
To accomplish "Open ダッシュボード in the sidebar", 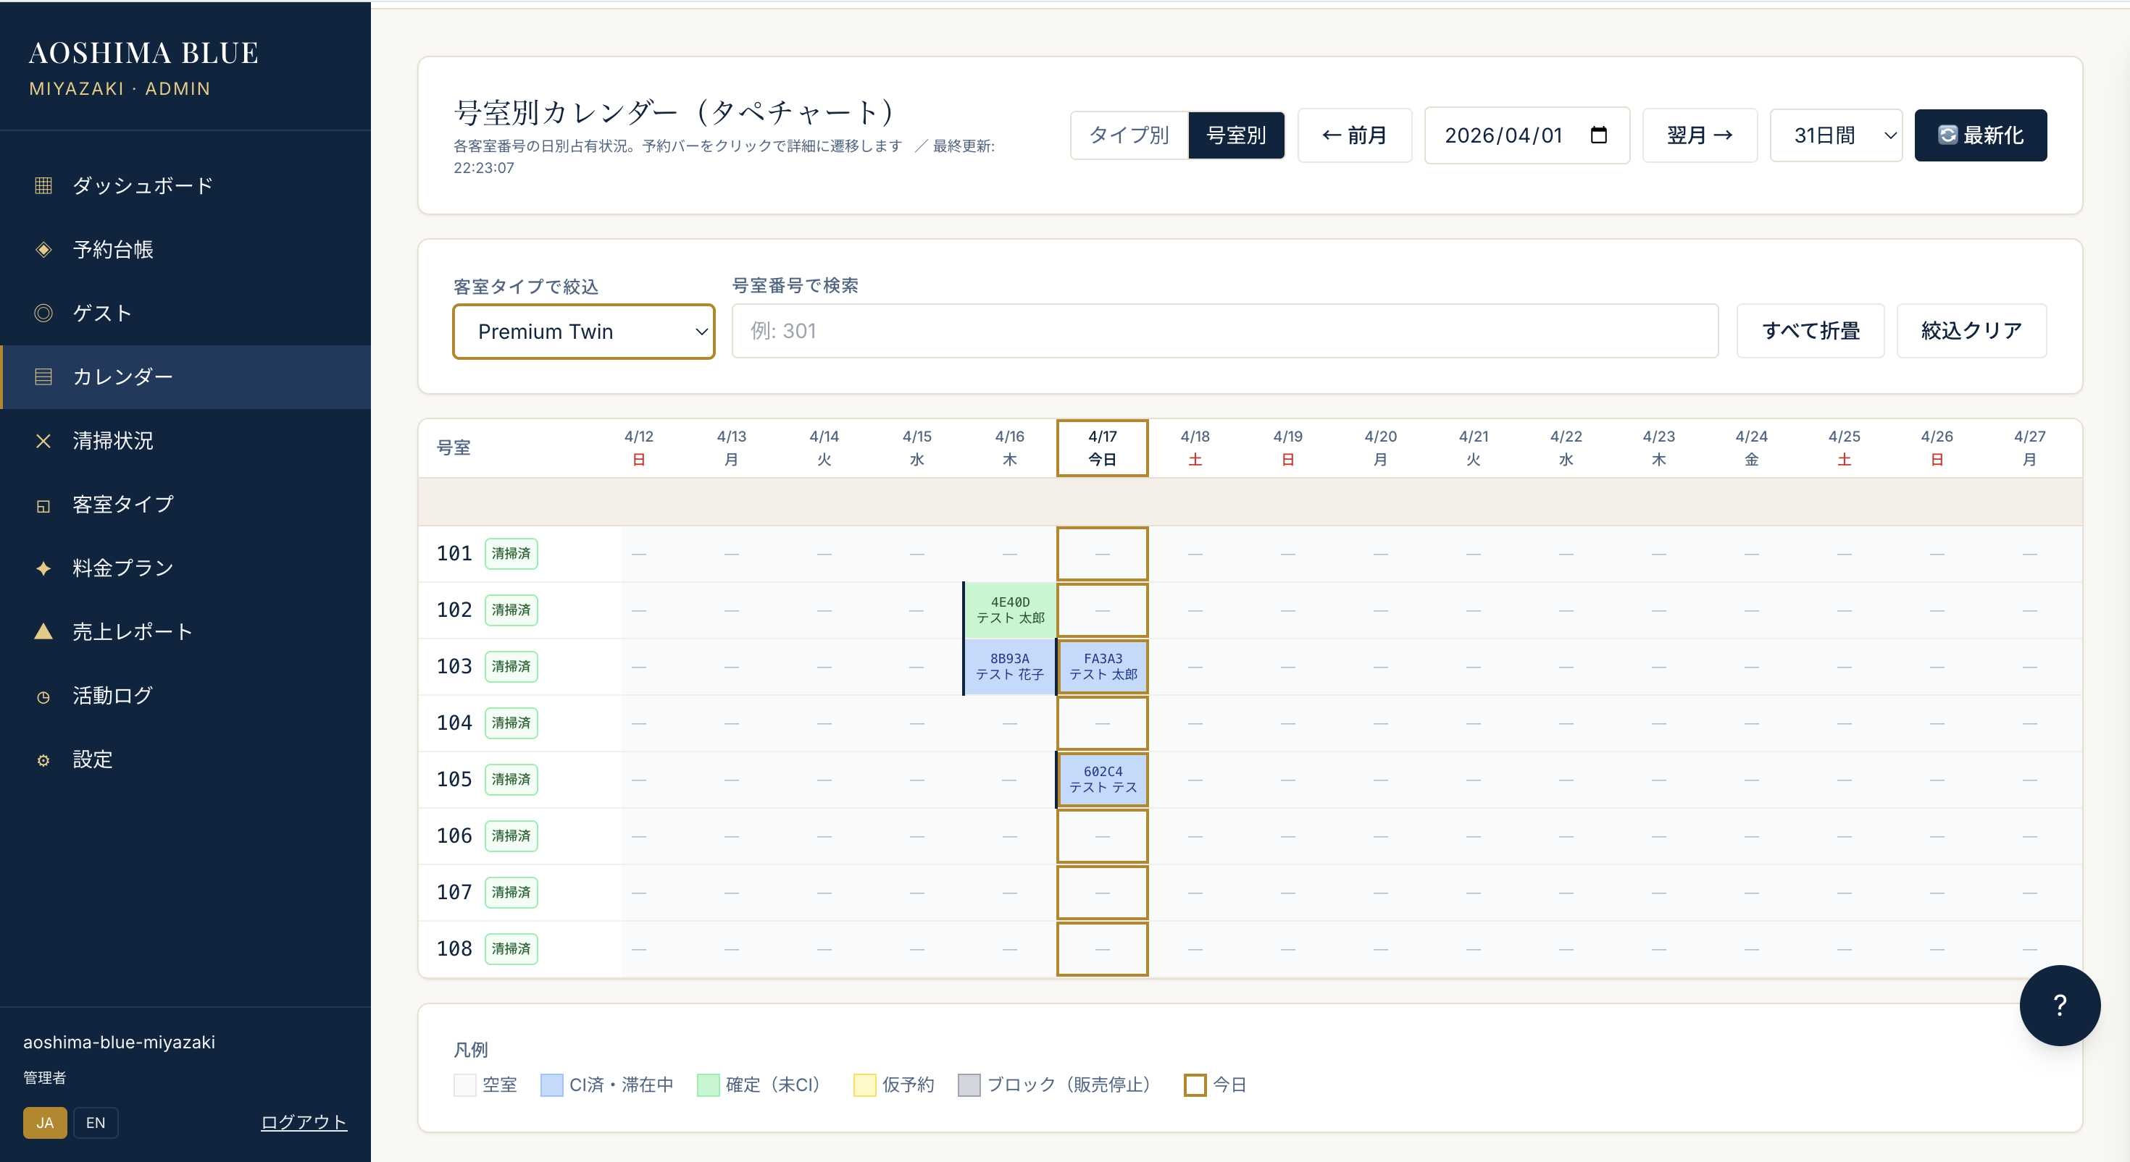I will click(x=185, y=186).
